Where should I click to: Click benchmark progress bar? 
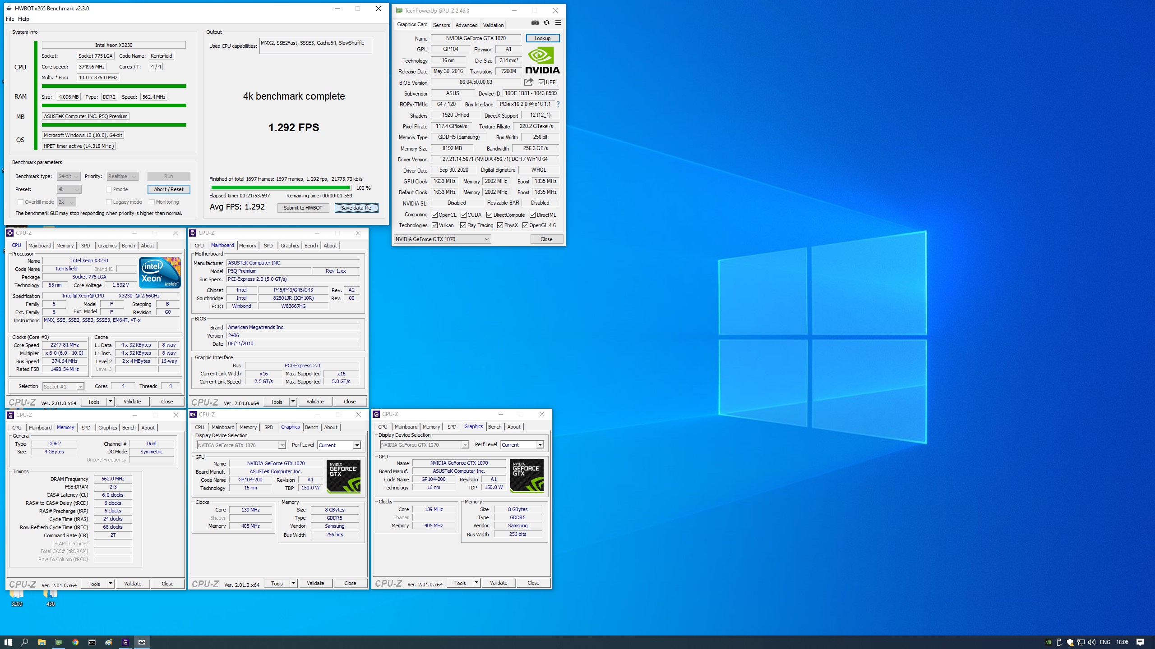[x=281, y=188]
